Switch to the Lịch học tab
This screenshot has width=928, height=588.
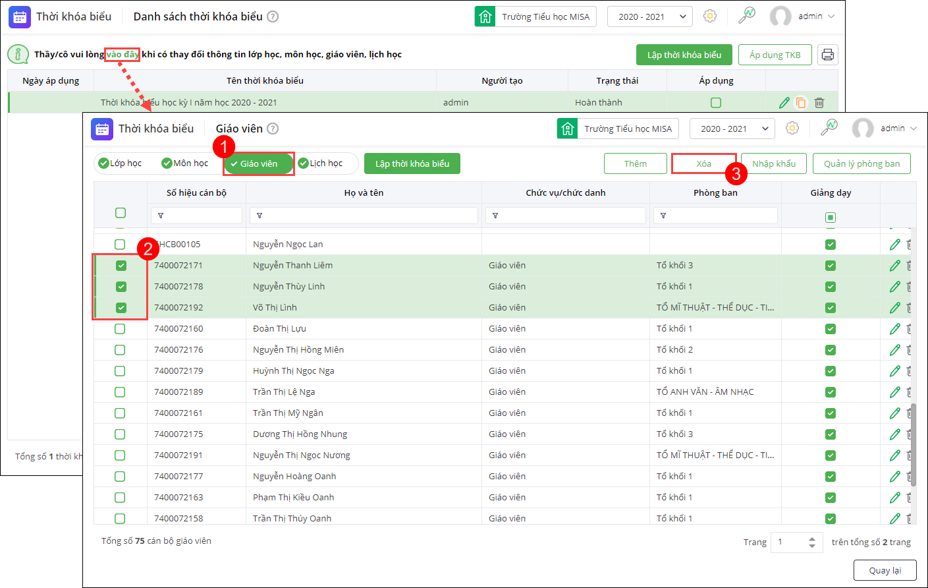321,163
